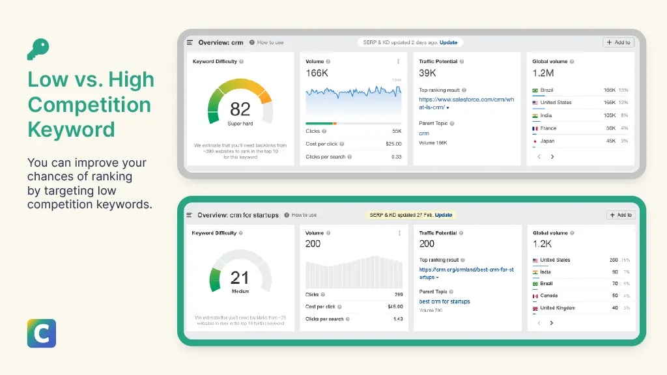Go to previous page of 1.2K global volume countries
Viewport: 667px width, 375px height.
coord(539,323)
